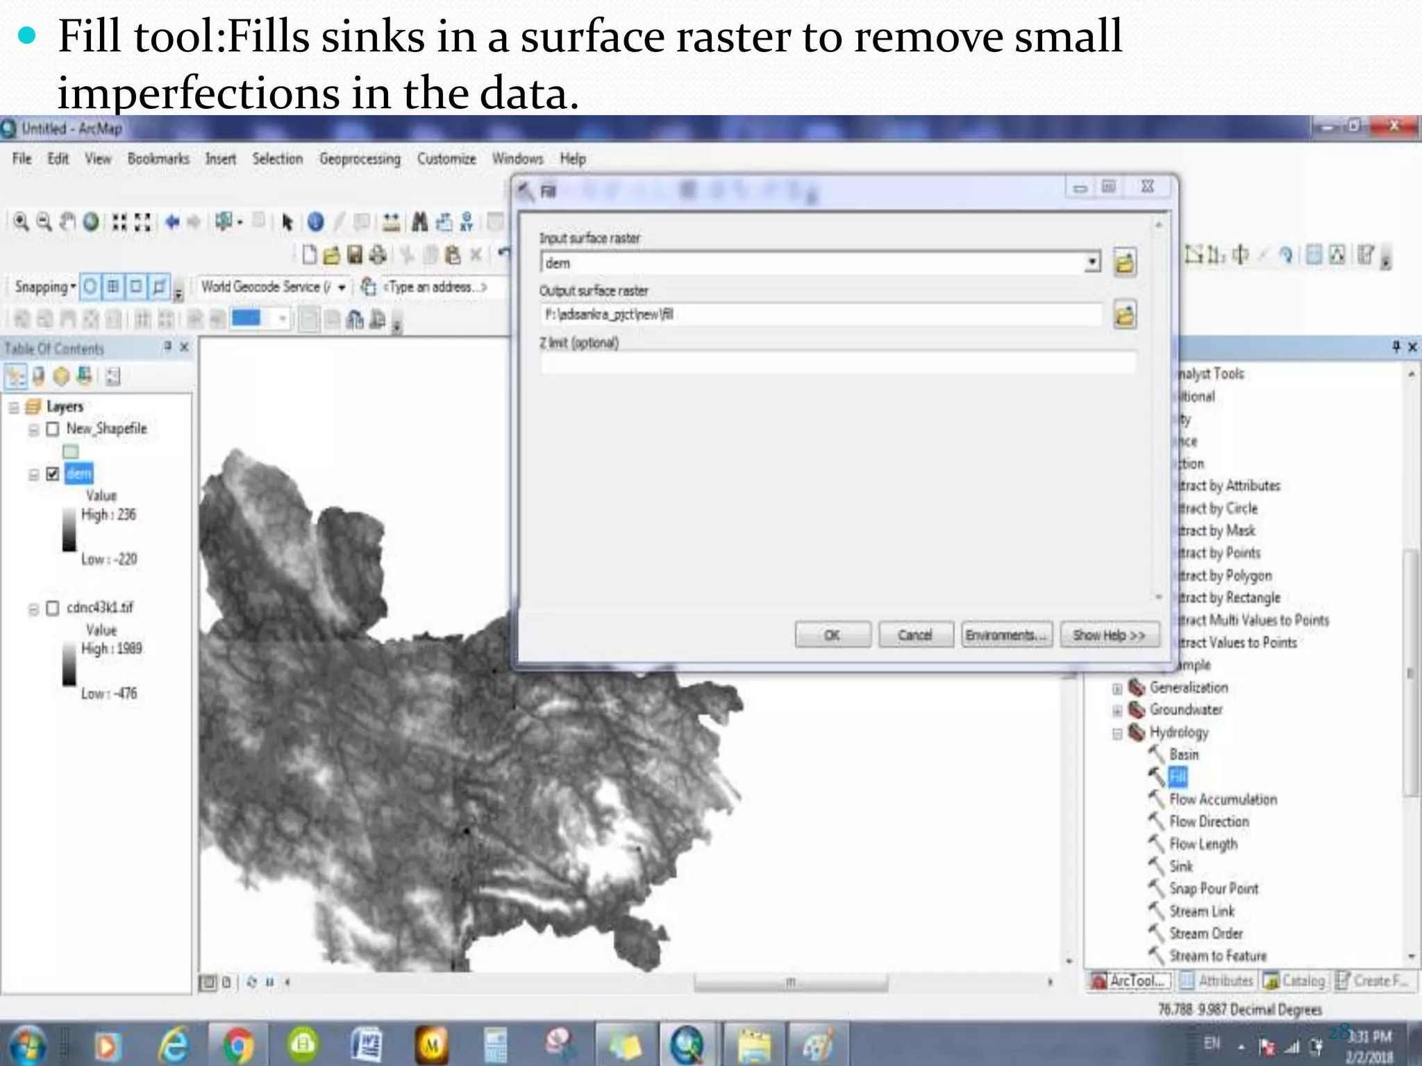Screen dimensions: 1422x1066
Task: Enable Point Snapping in Snapping toolbar
Action: click(90, 287)
